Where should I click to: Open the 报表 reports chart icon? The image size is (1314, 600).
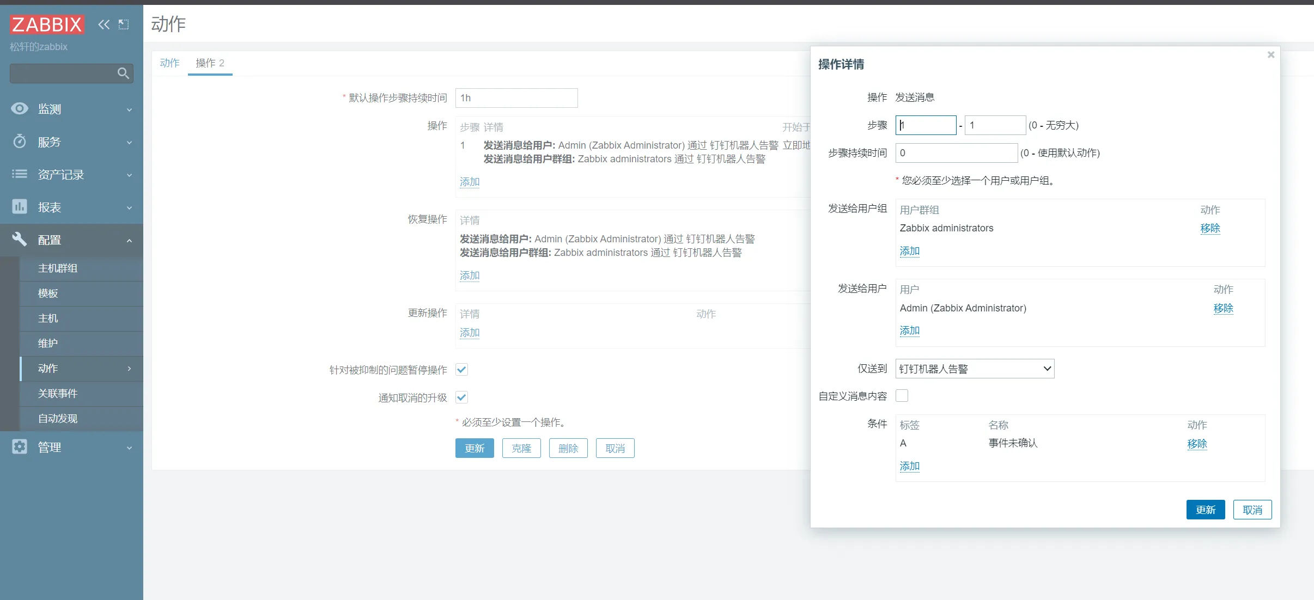(x=20, y=207)
